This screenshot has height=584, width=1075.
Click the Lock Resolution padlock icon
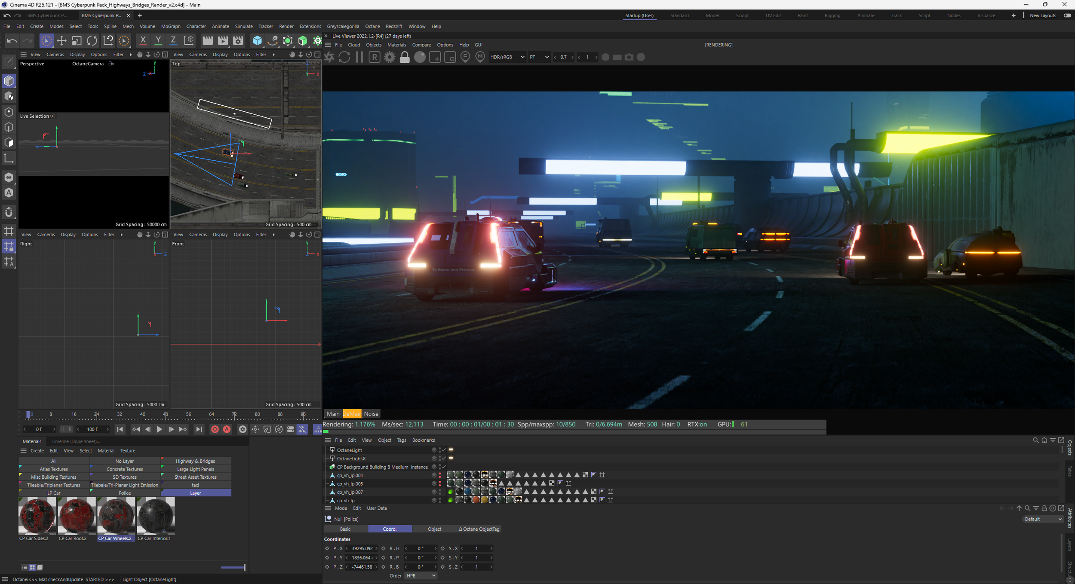click(x=405, y=57)
